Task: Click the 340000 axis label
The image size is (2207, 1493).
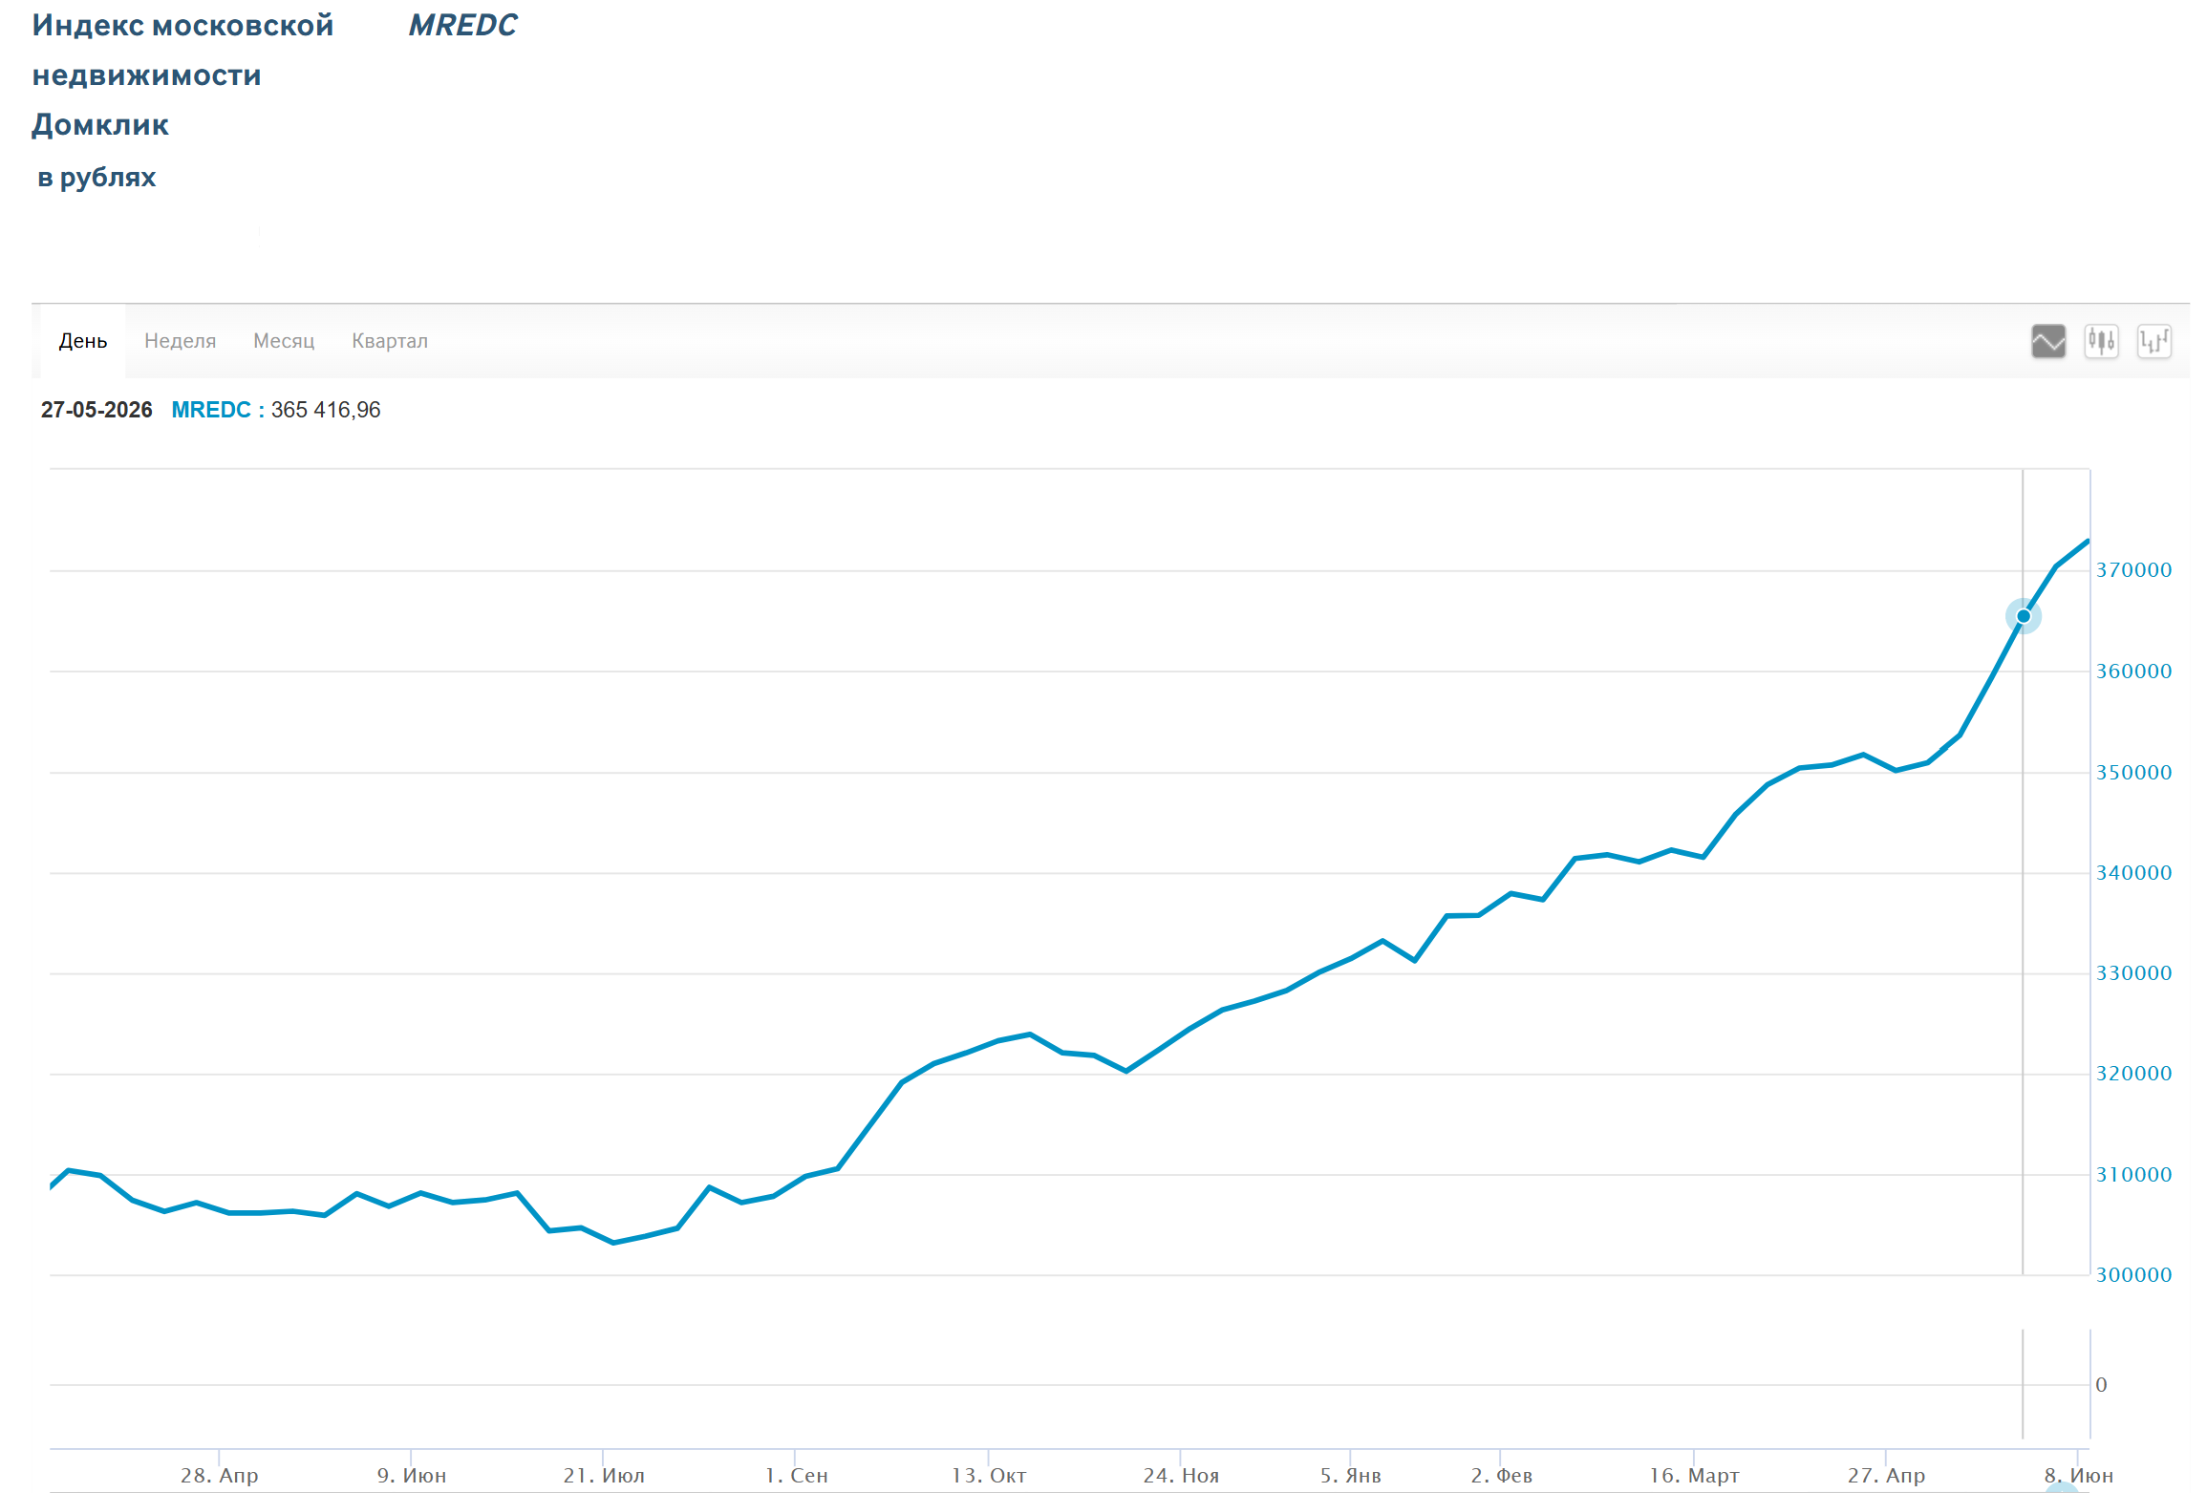Action: tap(2133, 873)
